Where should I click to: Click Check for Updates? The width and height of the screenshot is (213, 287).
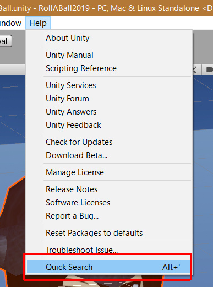tap(109, 142)
